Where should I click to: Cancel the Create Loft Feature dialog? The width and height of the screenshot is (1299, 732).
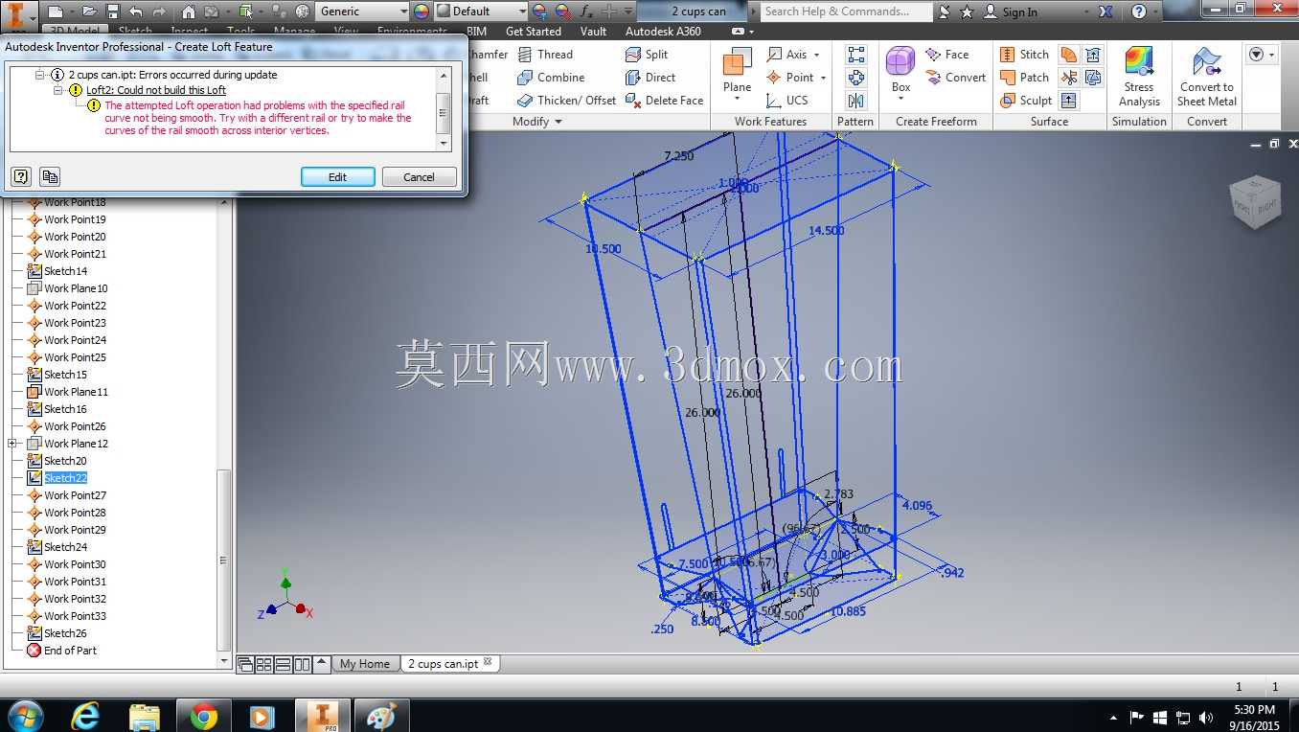point(419,177)
